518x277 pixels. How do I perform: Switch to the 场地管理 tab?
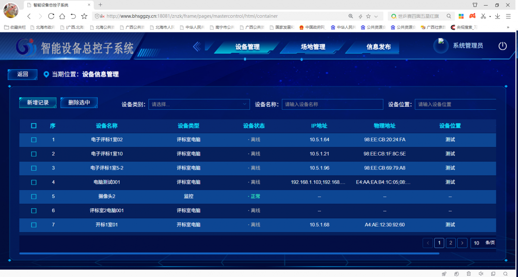pos(313,47)
